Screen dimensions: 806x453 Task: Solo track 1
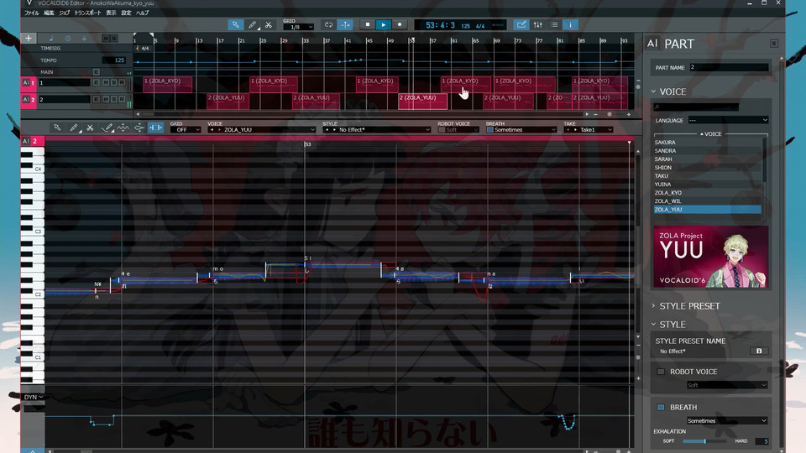coord(113,83)
